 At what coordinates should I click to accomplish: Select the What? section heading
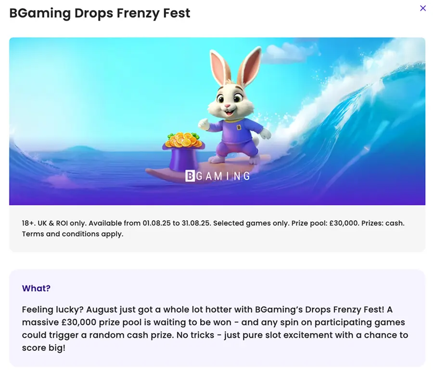coord(36,288)
